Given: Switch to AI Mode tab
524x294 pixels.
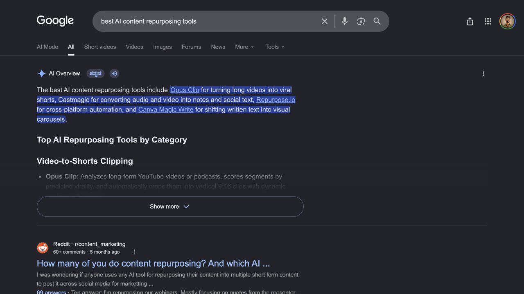Looking at the screenshot, I should pos(47,47).
